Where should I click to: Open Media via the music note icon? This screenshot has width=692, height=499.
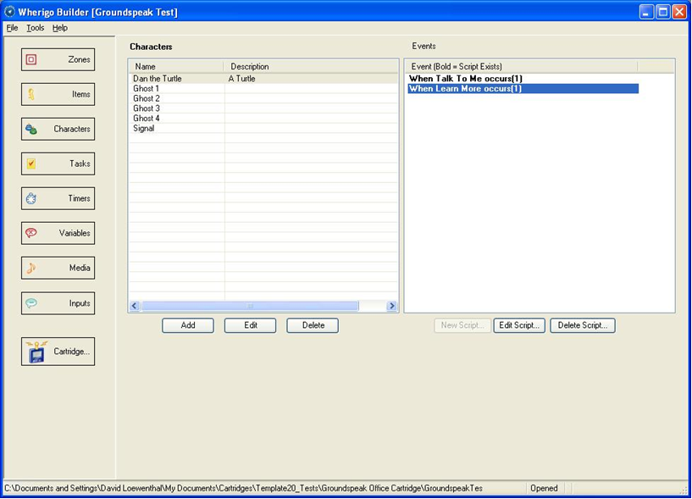coord(30,268)
